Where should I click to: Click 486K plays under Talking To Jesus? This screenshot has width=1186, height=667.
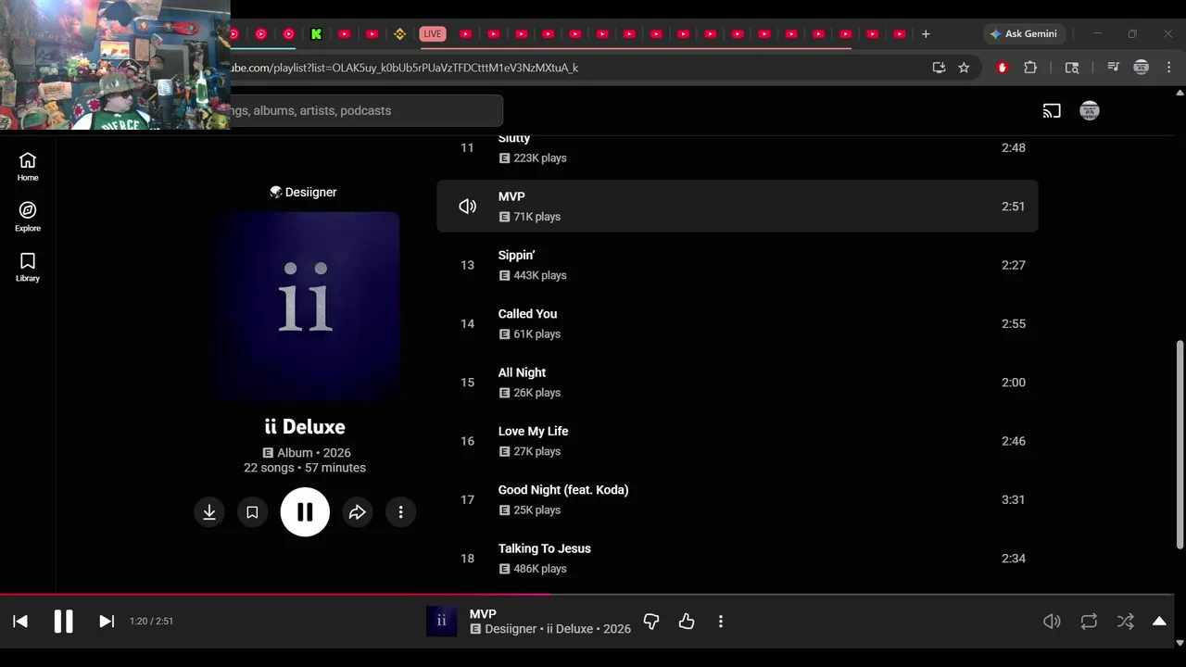540,569
